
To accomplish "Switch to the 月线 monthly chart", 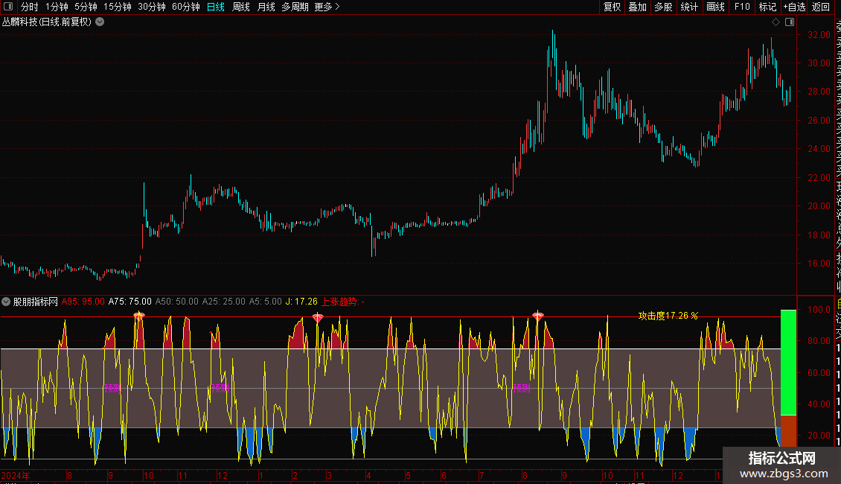I will coord(266,7).
